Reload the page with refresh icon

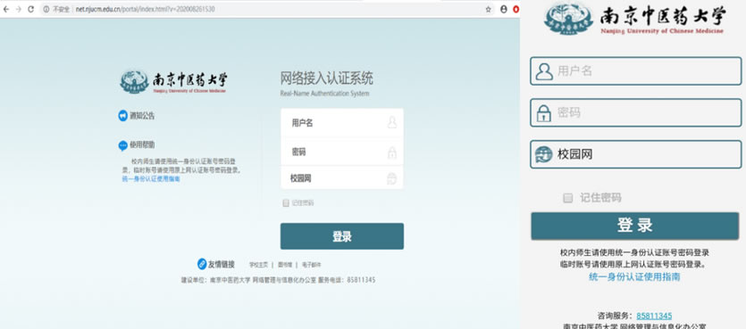coord(31,9)
